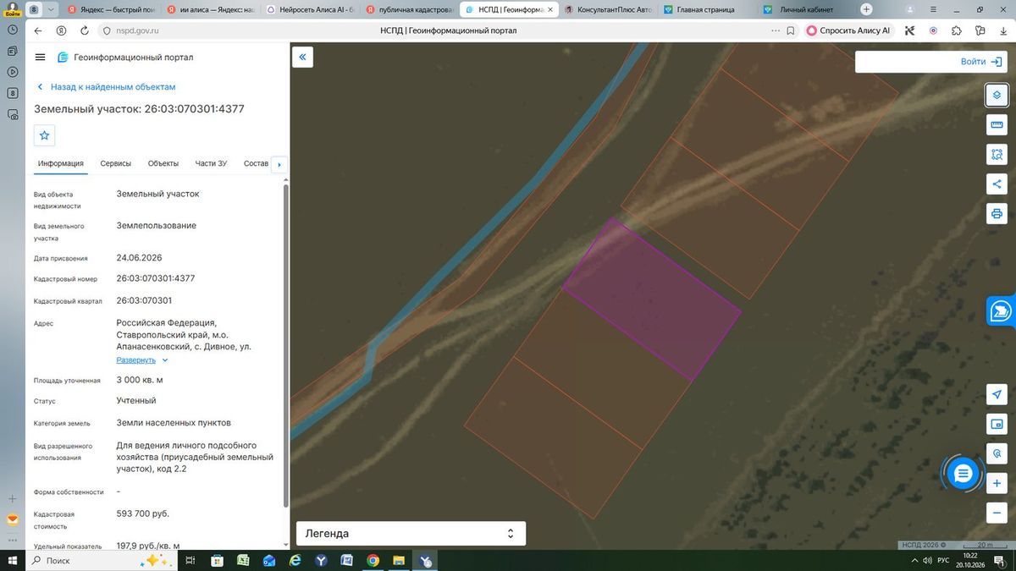
Task: Reload the page in browser
Action: (x=85, y=30)
